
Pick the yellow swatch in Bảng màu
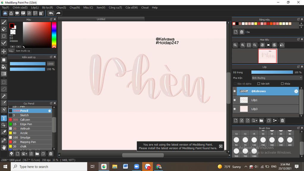click(256, 24)
